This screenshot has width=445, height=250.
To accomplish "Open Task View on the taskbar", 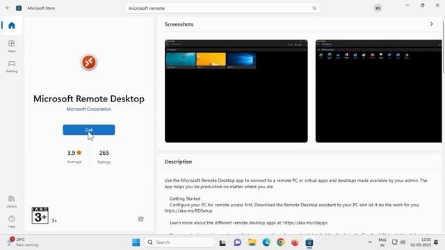I will (222, 242).
